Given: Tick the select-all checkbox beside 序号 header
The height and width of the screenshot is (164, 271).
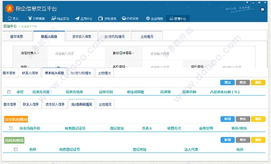Looking at the screenshot, I should [x=9, y=92].
